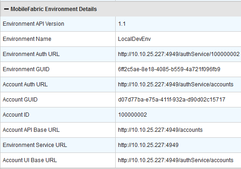
Task: Select the http://10.10.25.227:4949 service URL value
Action: coord(148,145)
